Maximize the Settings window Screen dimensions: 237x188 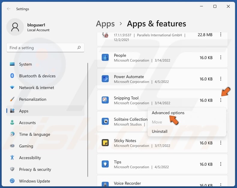(215, 6)
